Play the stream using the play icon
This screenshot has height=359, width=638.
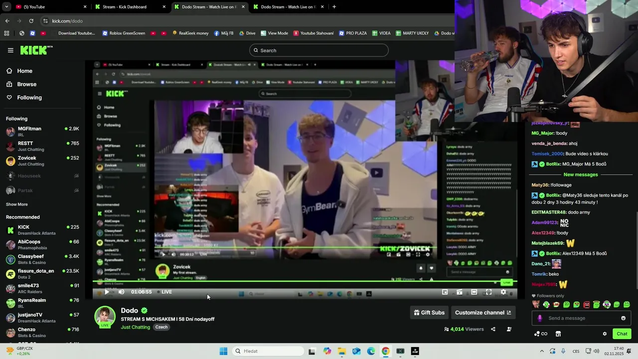tap(106, 292)
